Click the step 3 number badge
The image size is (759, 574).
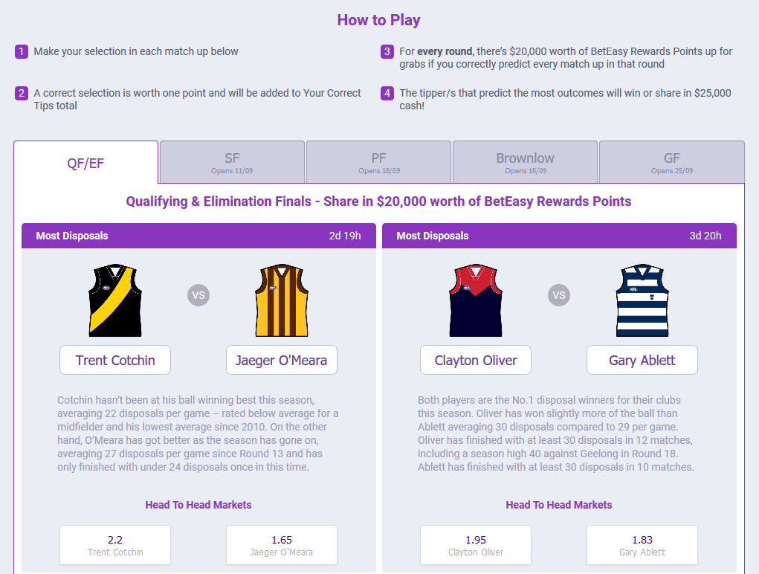pyautogui.click(x=387, y=51)
